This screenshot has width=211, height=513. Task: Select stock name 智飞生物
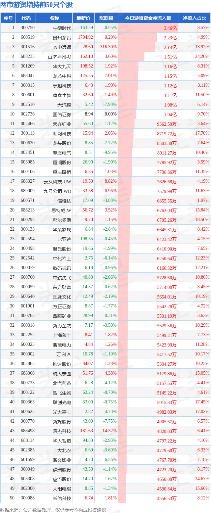[x=62, y=393]
